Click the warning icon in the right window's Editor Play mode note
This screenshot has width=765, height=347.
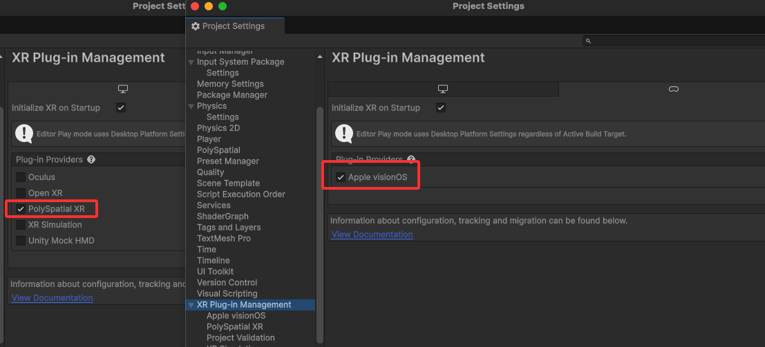point(344,134)
